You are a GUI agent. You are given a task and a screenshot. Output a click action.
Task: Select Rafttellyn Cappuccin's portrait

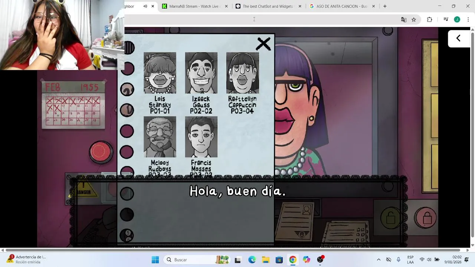coord(243,73)
